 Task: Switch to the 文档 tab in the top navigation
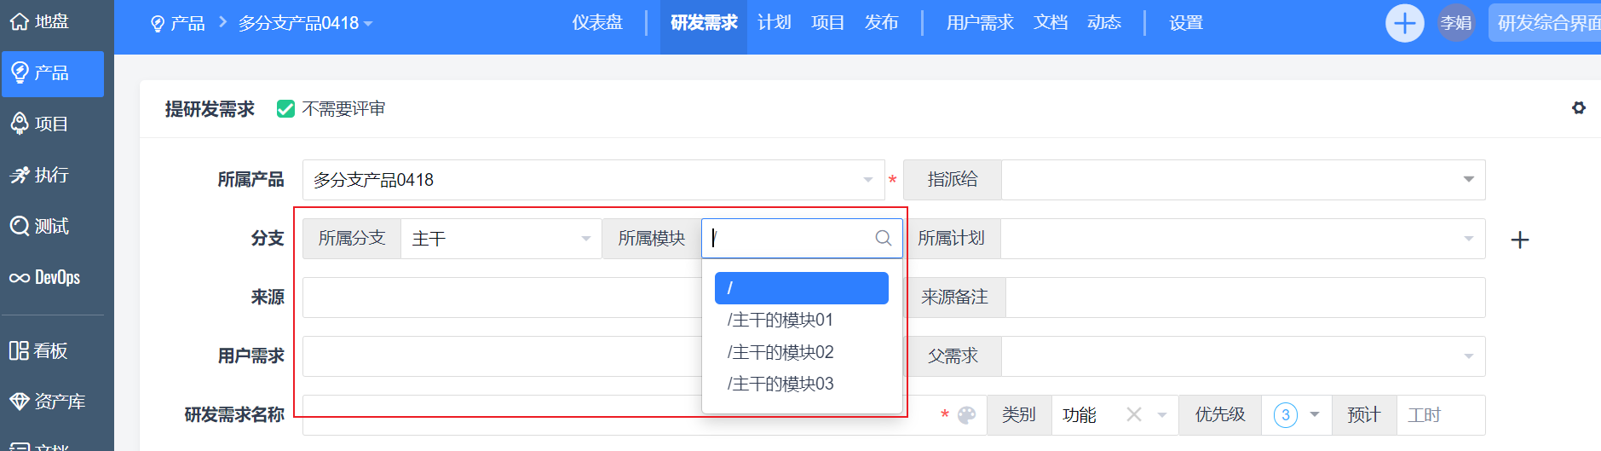coord(1051,23)
